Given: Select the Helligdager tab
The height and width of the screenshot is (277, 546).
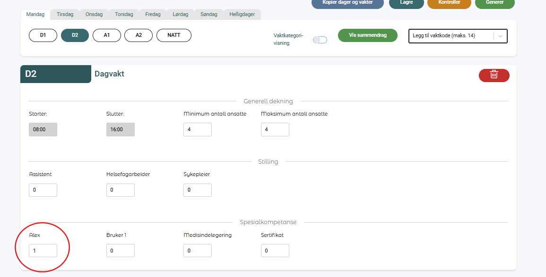Looking at the screenshot, I should 242,14.
